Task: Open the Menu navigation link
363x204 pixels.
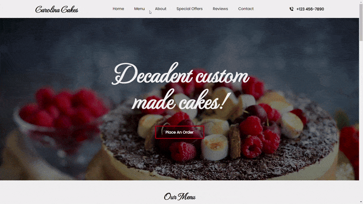Action: pyautogui.click(x=139, y=9)
